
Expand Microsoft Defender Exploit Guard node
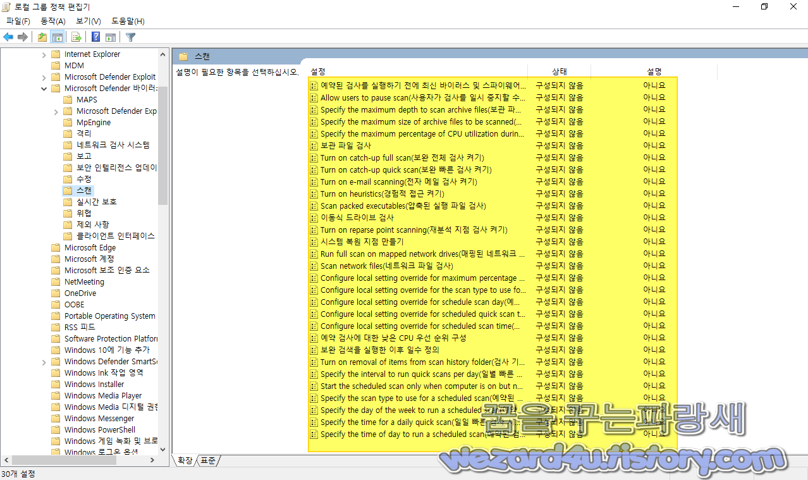click(44, 77)
